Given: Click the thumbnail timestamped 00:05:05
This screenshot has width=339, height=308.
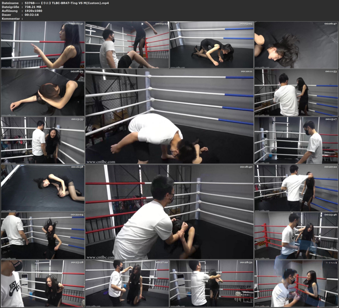Looking at the screenshot, I should 212,45.
